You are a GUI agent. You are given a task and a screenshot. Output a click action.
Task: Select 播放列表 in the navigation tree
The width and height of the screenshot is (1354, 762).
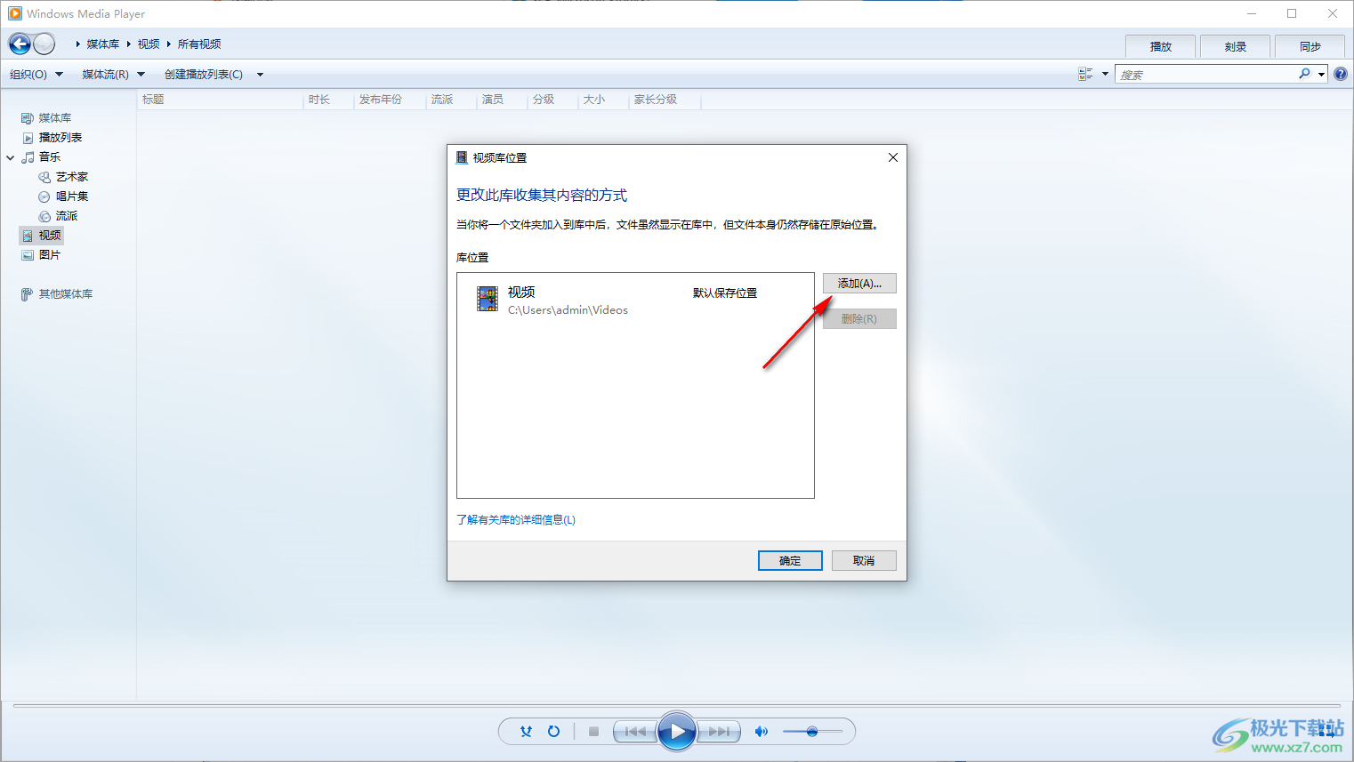point(60,138)
